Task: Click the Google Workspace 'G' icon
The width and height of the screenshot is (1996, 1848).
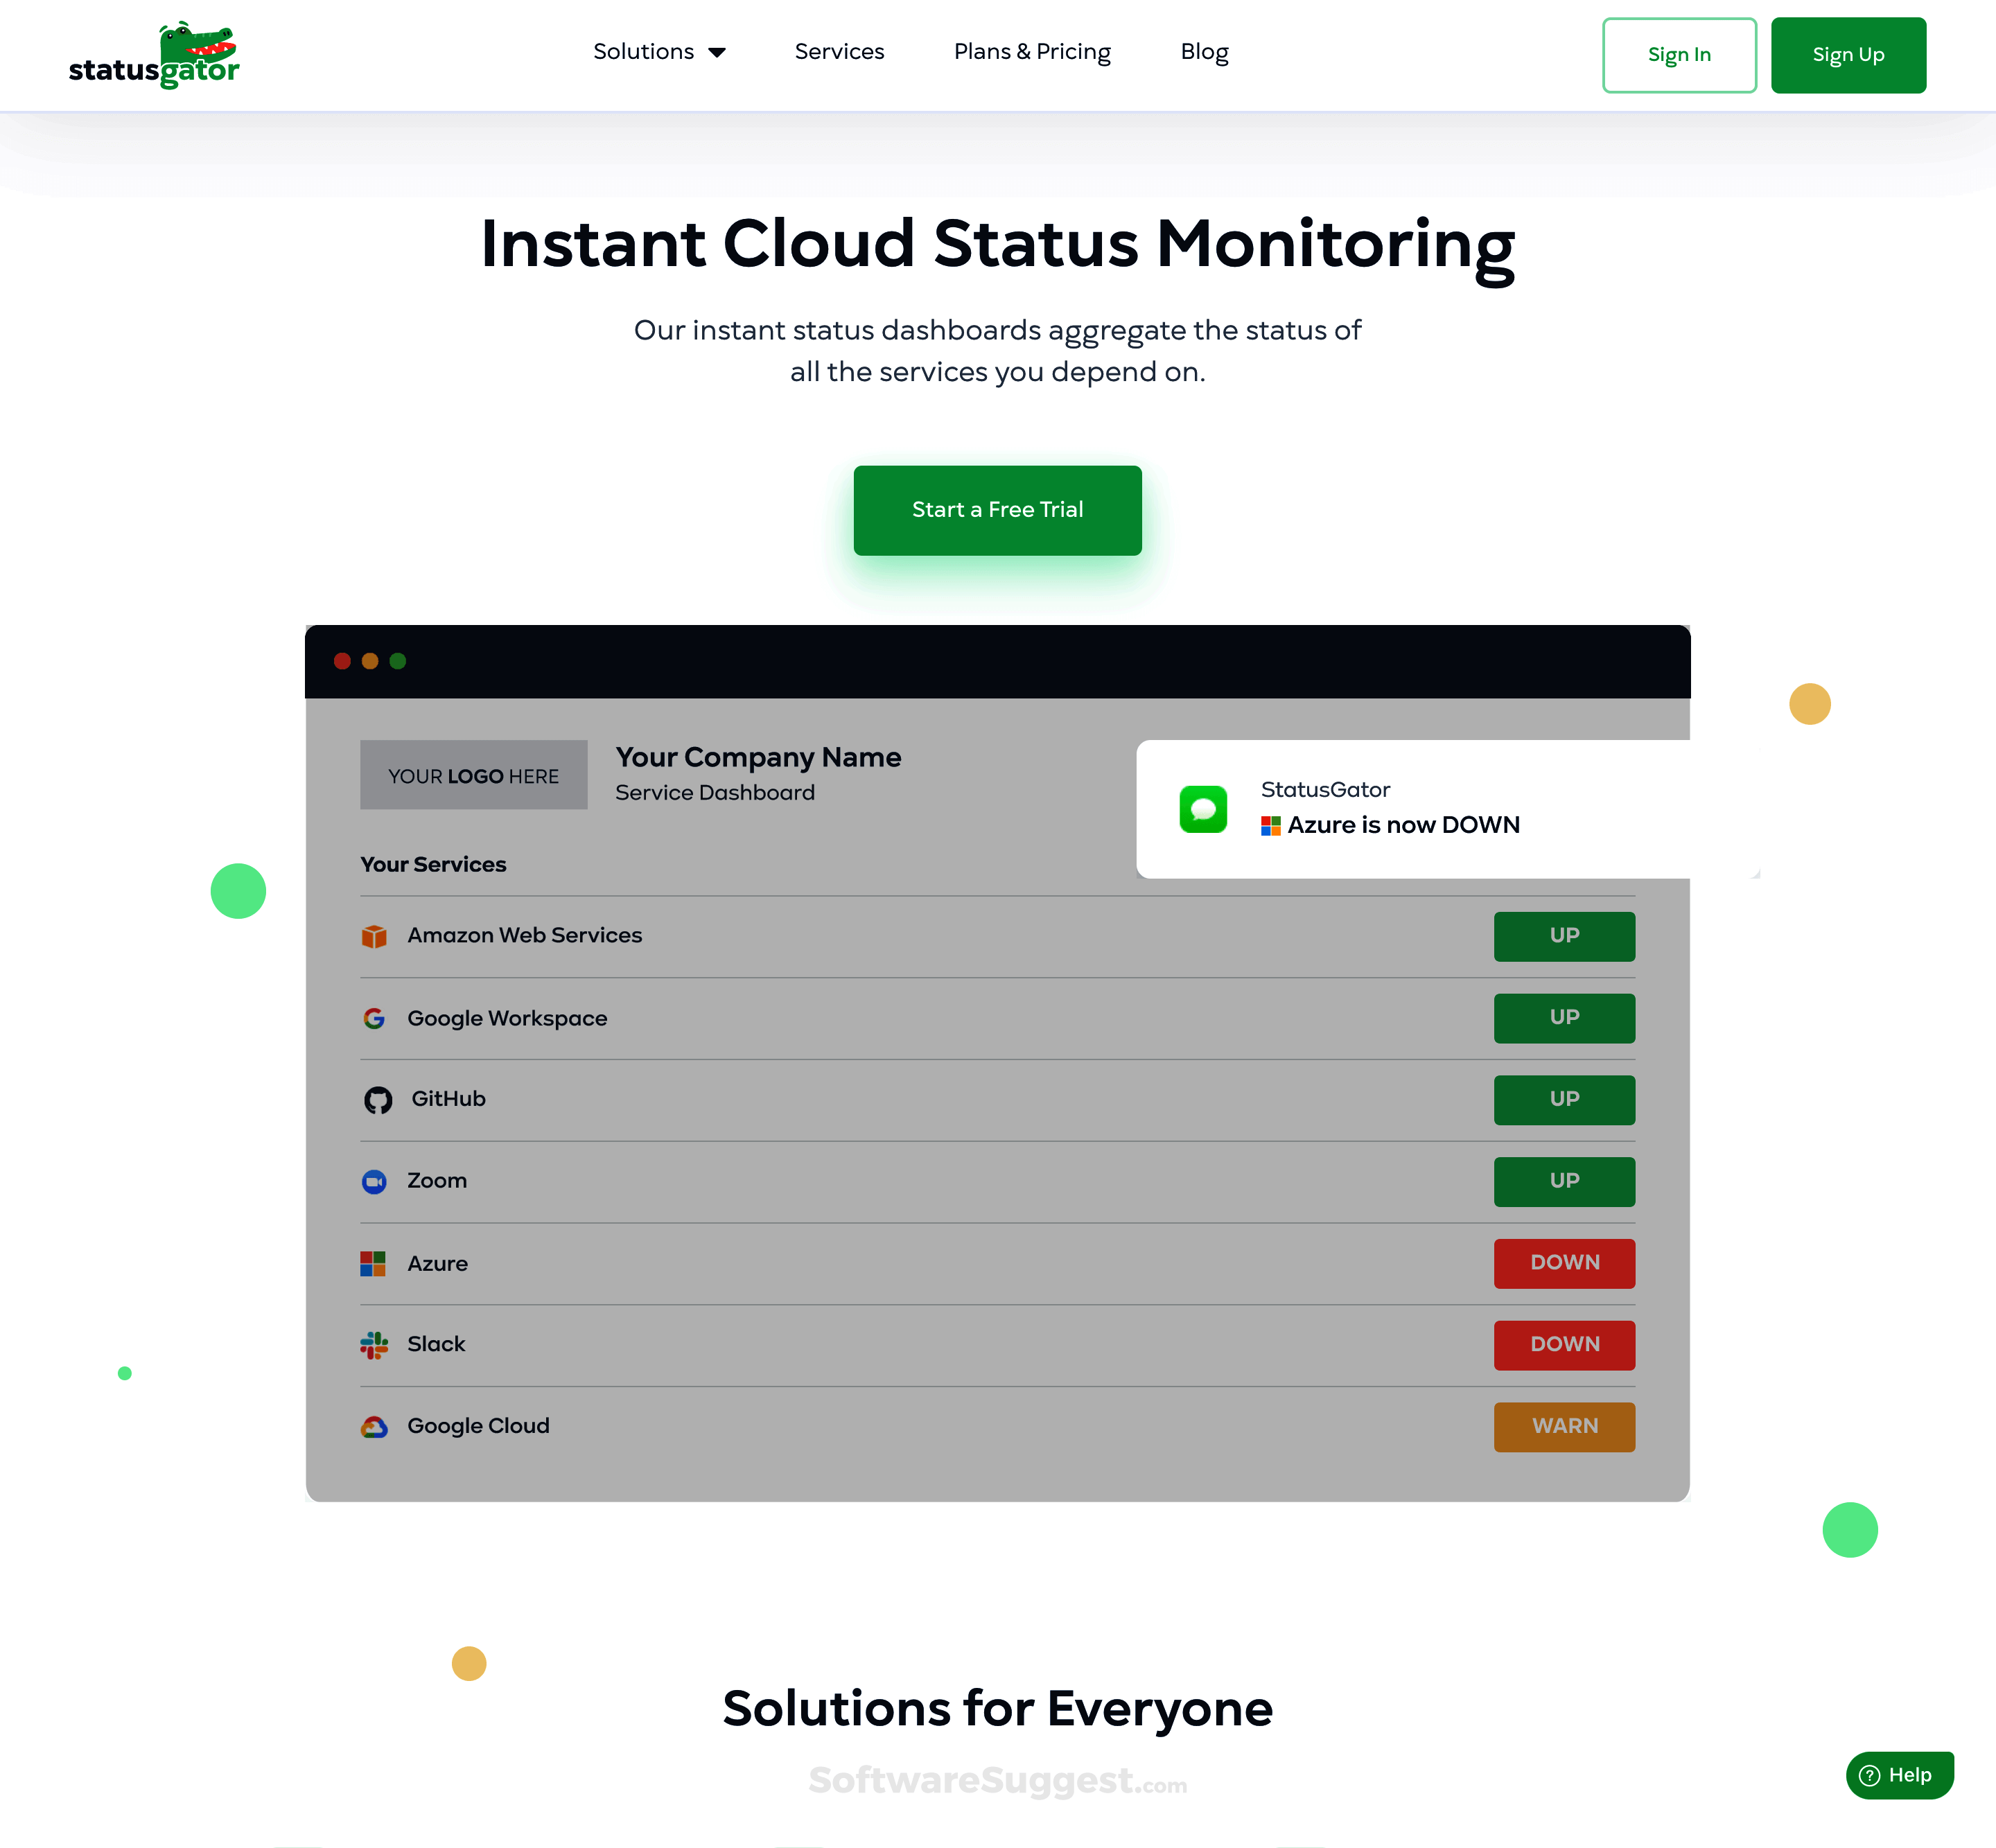Action: coord(374,1018)
